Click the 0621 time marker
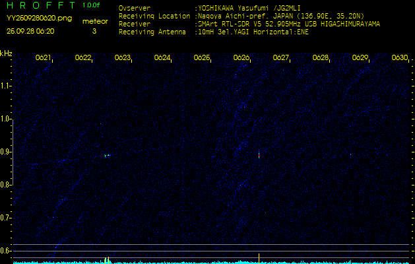The width and height of the screenshot is (415, 264). [x=43, y=57]
